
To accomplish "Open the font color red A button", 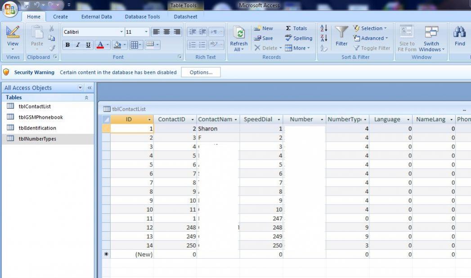I will tap(100, 45).
